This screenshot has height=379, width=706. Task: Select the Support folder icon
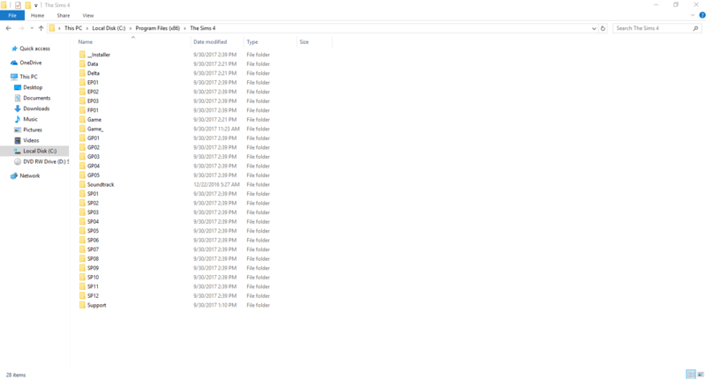click(x=82, y=305)
